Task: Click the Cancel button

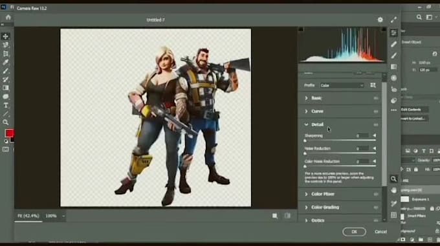Action: (x=380, y=232)
